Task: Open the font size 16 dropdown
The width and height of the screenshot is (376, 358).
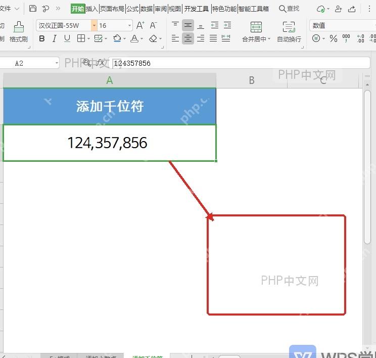Action: pos(129,25)
